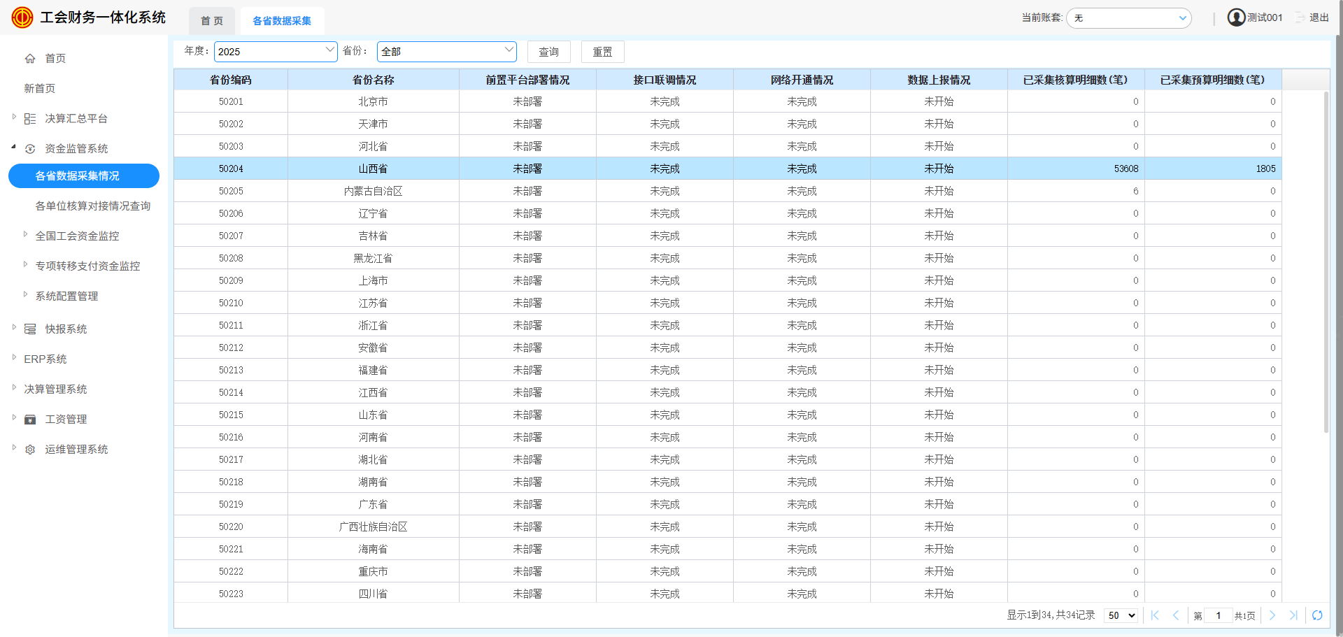Click the 接口联调情况 column header
Viewport: 1343px width, 637px height.
pos(665,80)
